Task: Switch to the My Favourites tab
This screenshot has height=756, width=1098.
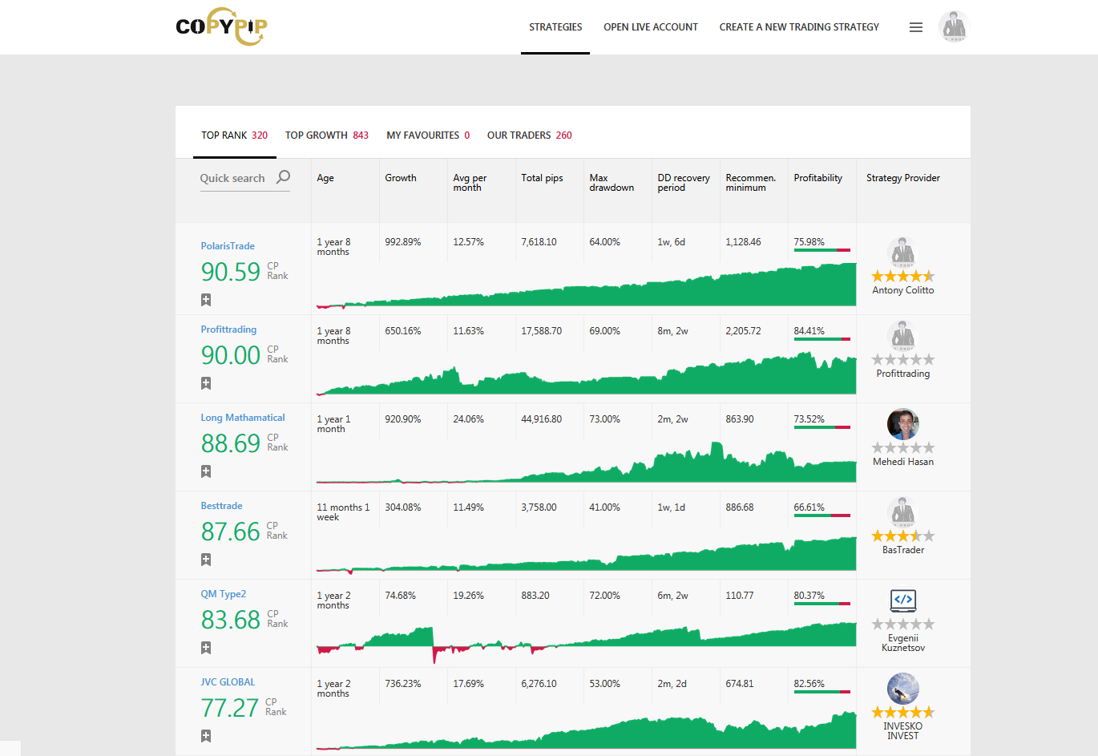Action: [428, 135]
